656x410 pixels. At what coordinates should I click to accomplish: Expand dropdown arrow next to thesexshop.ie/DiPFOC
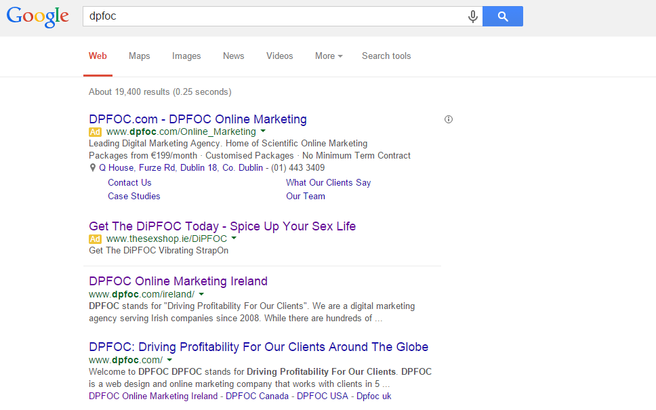pyautogui.click(x=234, y=238)
